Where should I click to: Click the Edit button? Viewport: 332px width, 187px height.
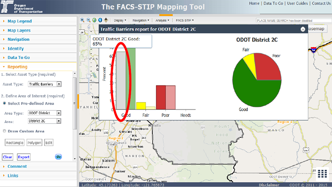click(49, 142)
